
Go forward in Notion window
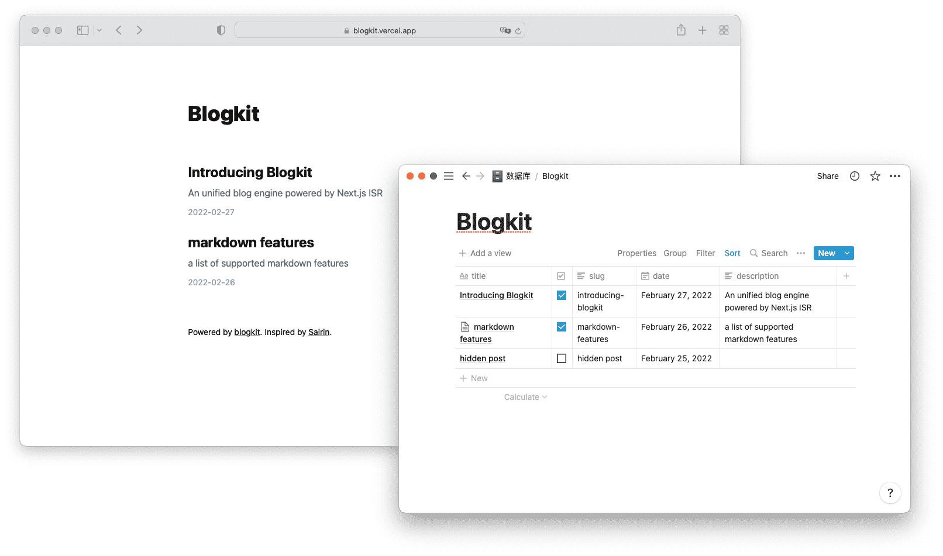(x=480, y=176)
